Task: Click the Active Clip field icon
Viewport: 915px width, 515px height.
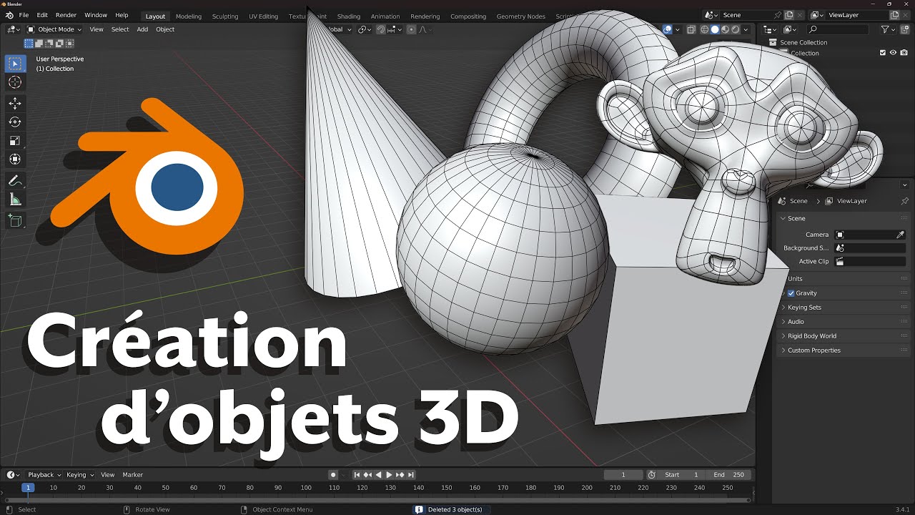Action: (x=840, y=262)
